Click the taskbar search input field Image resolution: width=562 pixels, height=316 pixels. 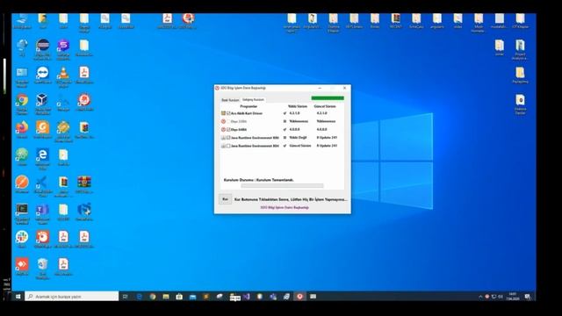click(72, 297)
